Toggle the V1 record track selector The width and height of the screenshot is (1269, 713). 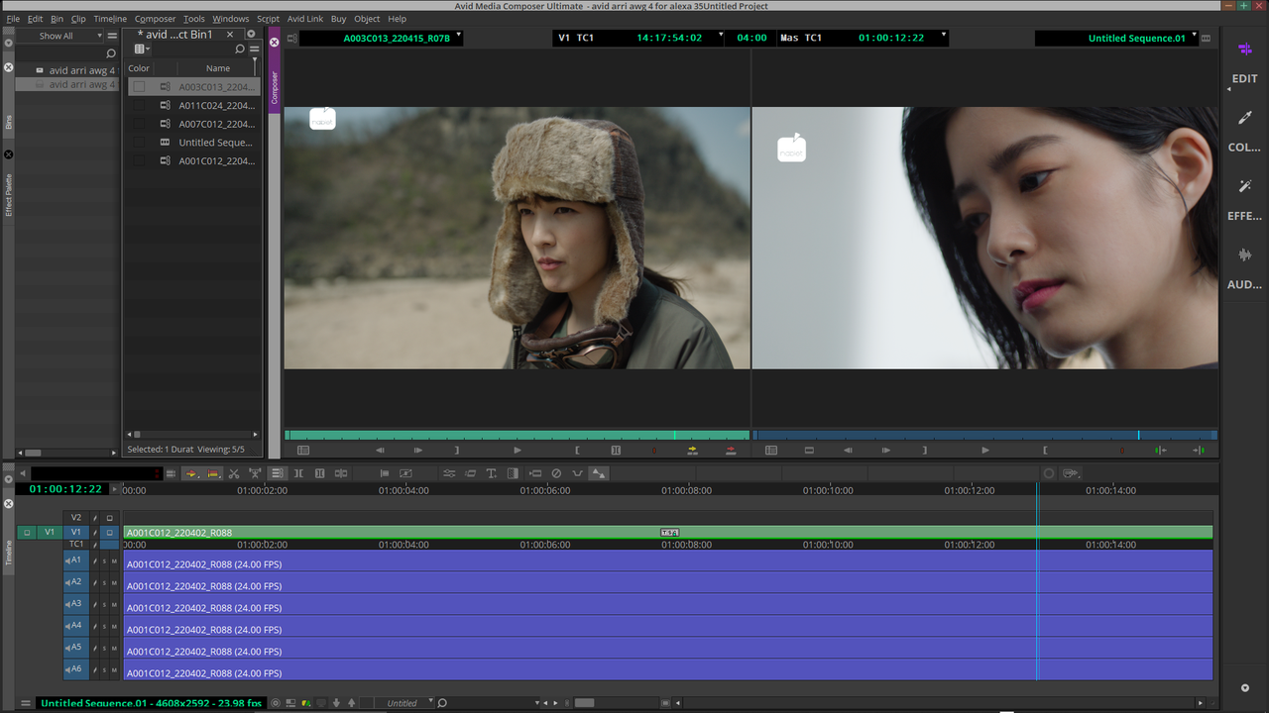pyautogui.click(x=76, y=532)
